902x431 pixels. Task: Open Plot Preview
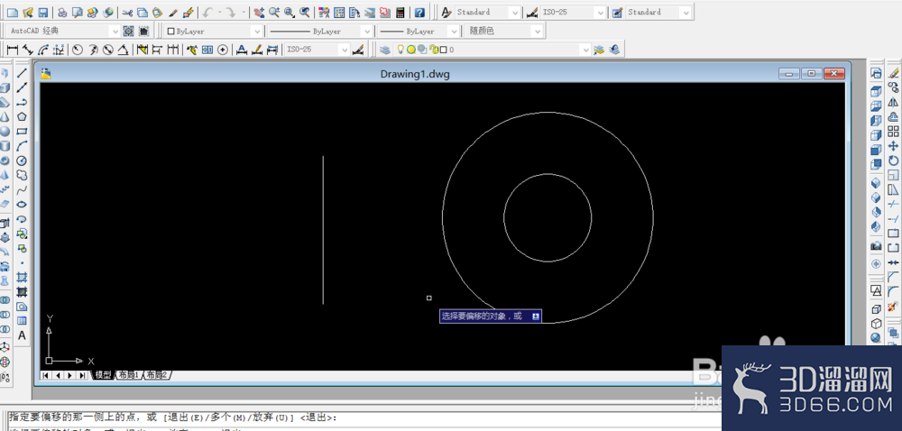77,12
